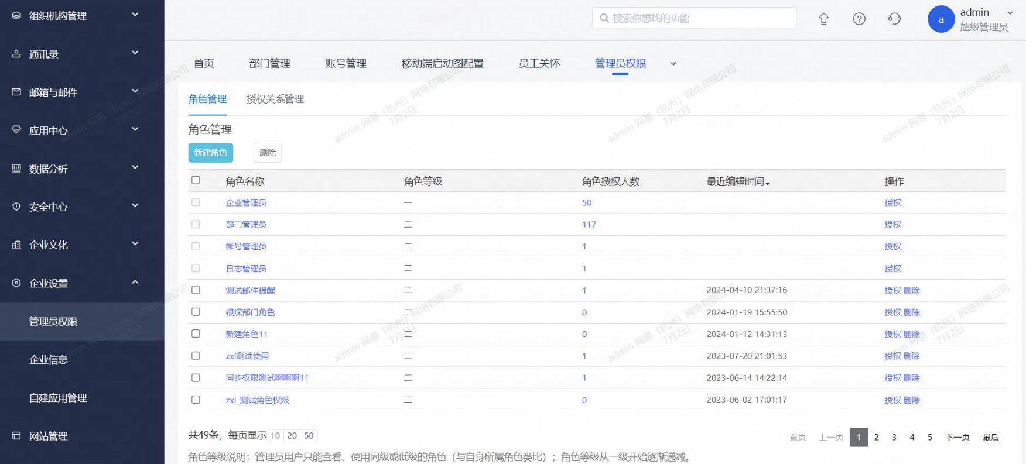Open the 授权关系管理 sub-tab

point(275,99)
